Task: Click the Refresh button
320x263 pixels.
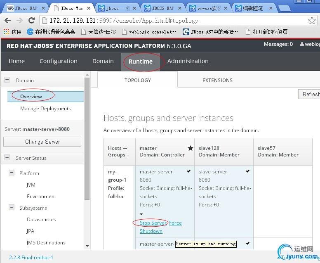Action: click(x=309, y=94)
